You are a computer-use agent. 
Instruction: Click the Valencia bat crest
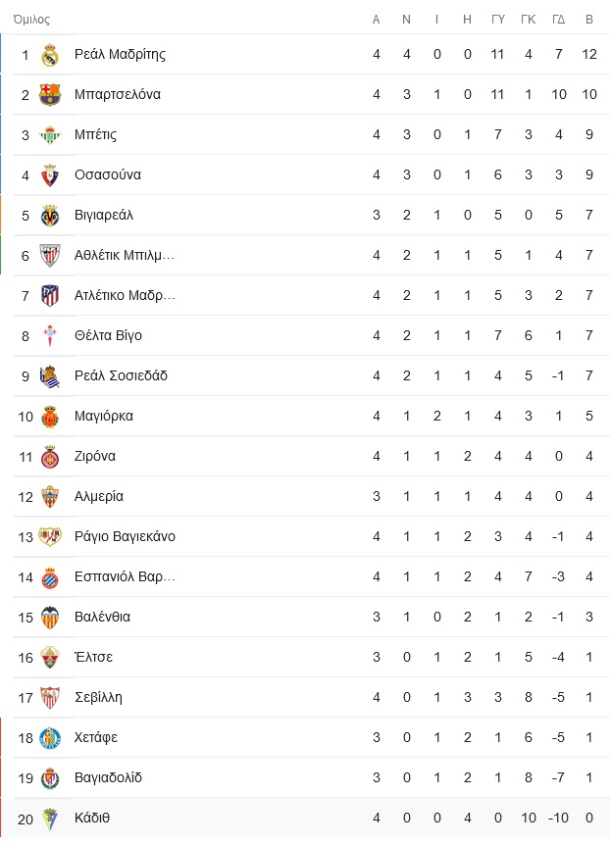[50, 618]
